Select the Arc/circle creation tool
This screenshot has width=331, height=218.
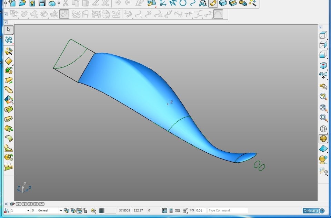(183, 3)
